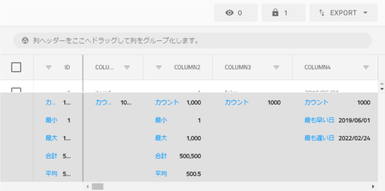The width and height of the screenshot is (385, 191).
Task: Click latest date value 2022/02/24
Action: (x=354, y=138)
